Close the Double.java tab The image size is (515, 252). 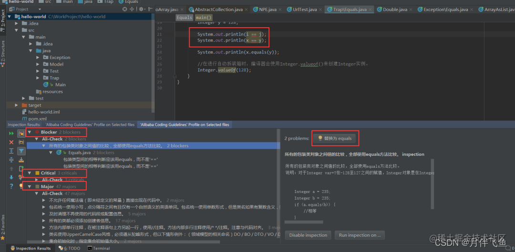click(x=410, y=10)
